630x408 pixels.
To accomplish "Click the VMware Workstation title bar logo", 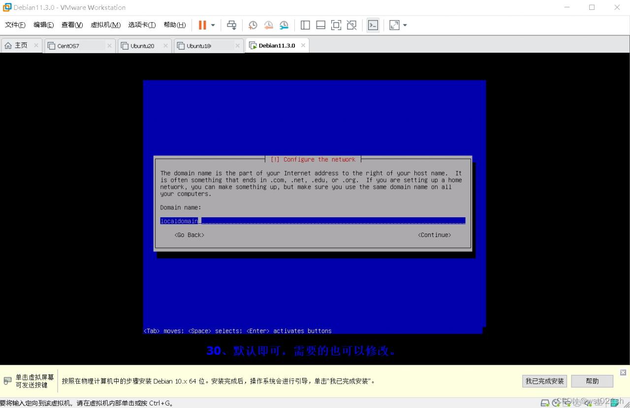I will [7, 7].
